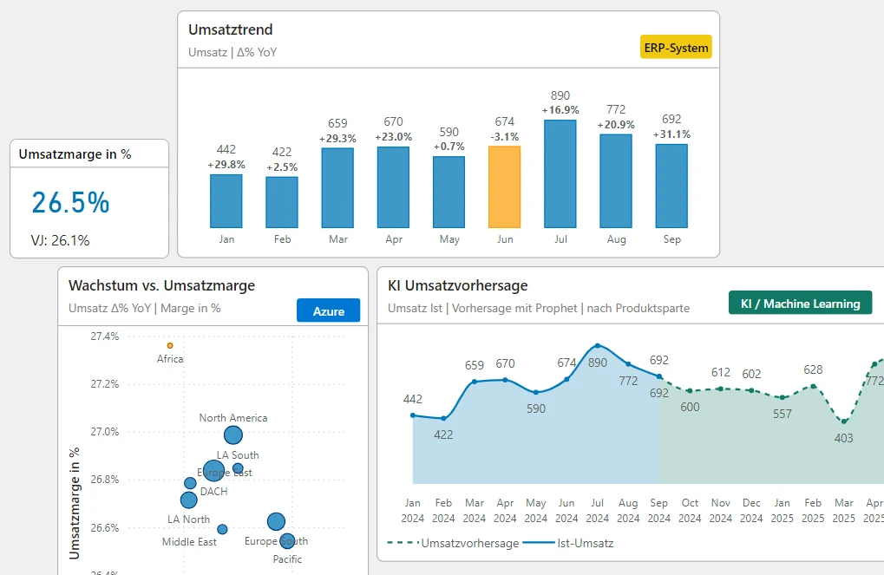Select the Jul bar in Umsatztrend chart
This screenshot has width=884, height=575.
point(560,174)
